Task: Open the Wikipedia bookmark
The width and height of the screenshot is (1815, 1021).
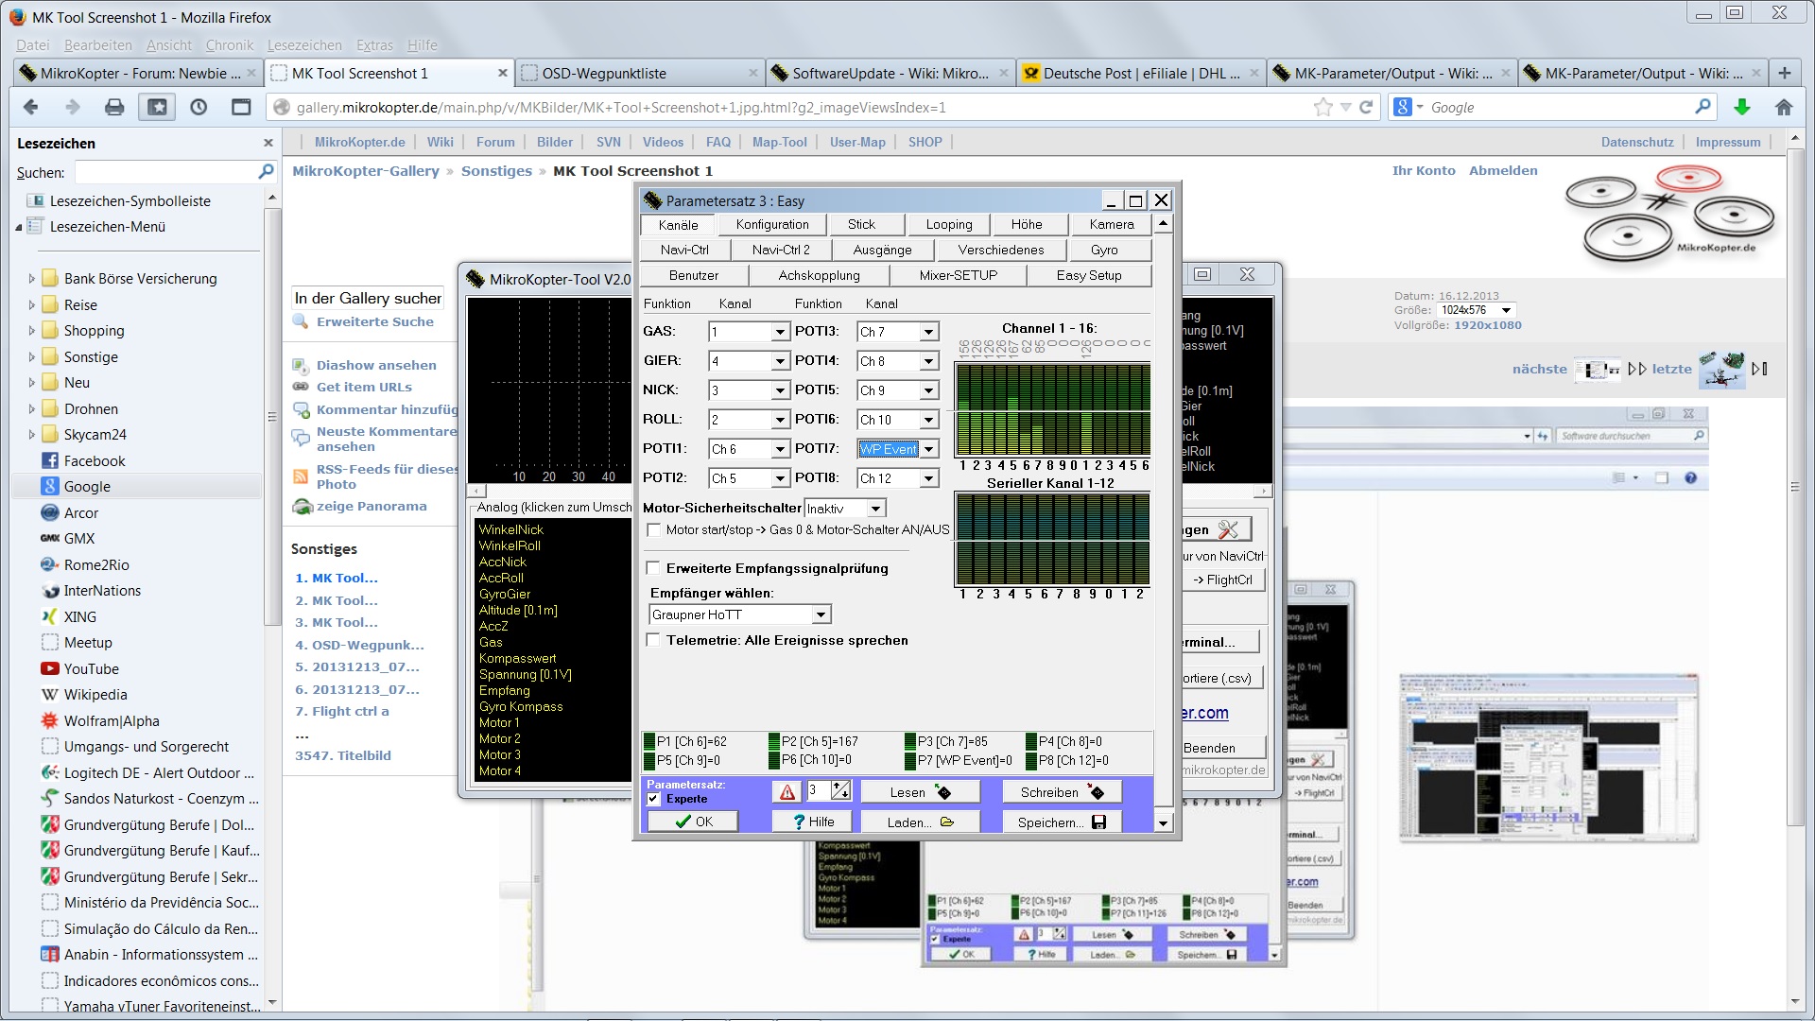Action: tap(95, 694)
